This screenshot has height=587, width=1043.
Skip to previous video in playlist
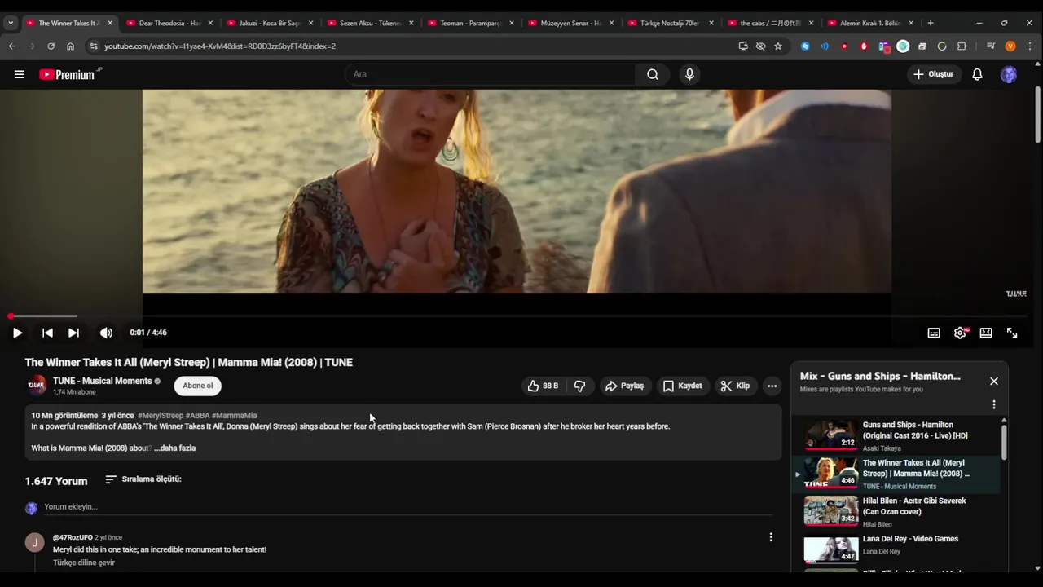click(x=47, y=333)
